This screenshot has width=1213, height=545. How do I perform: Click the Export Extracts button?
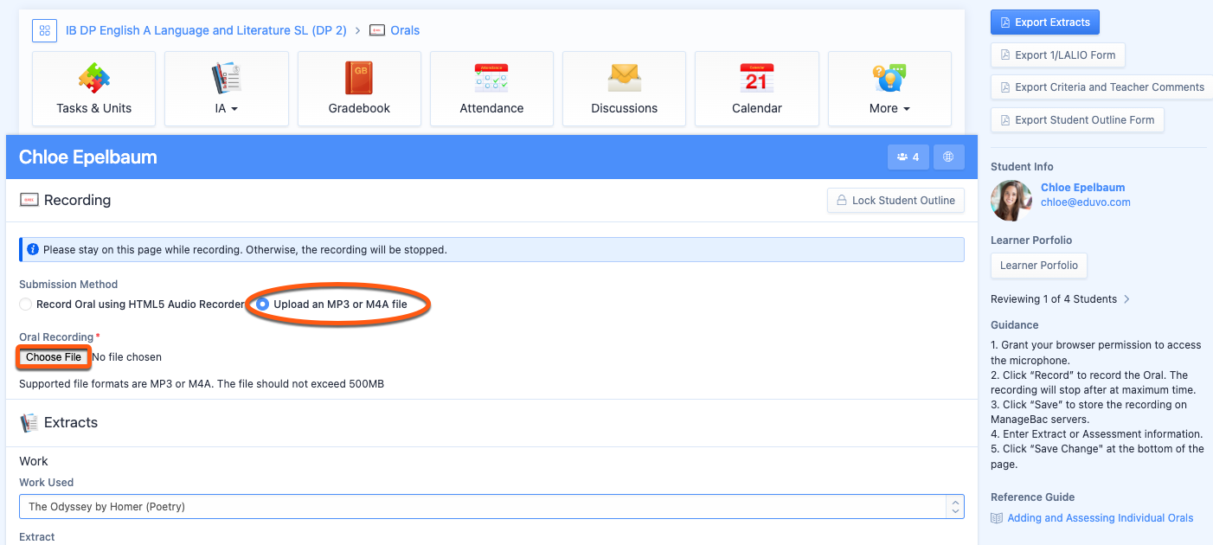coord(1044,22)
